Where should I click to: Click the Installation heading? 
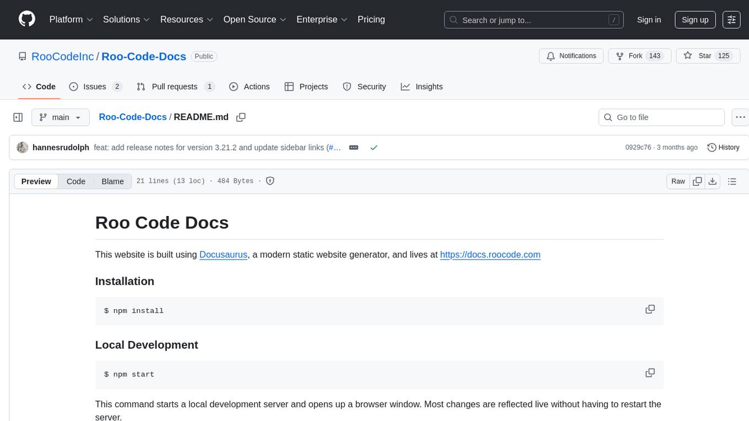(x=124, y=281)
